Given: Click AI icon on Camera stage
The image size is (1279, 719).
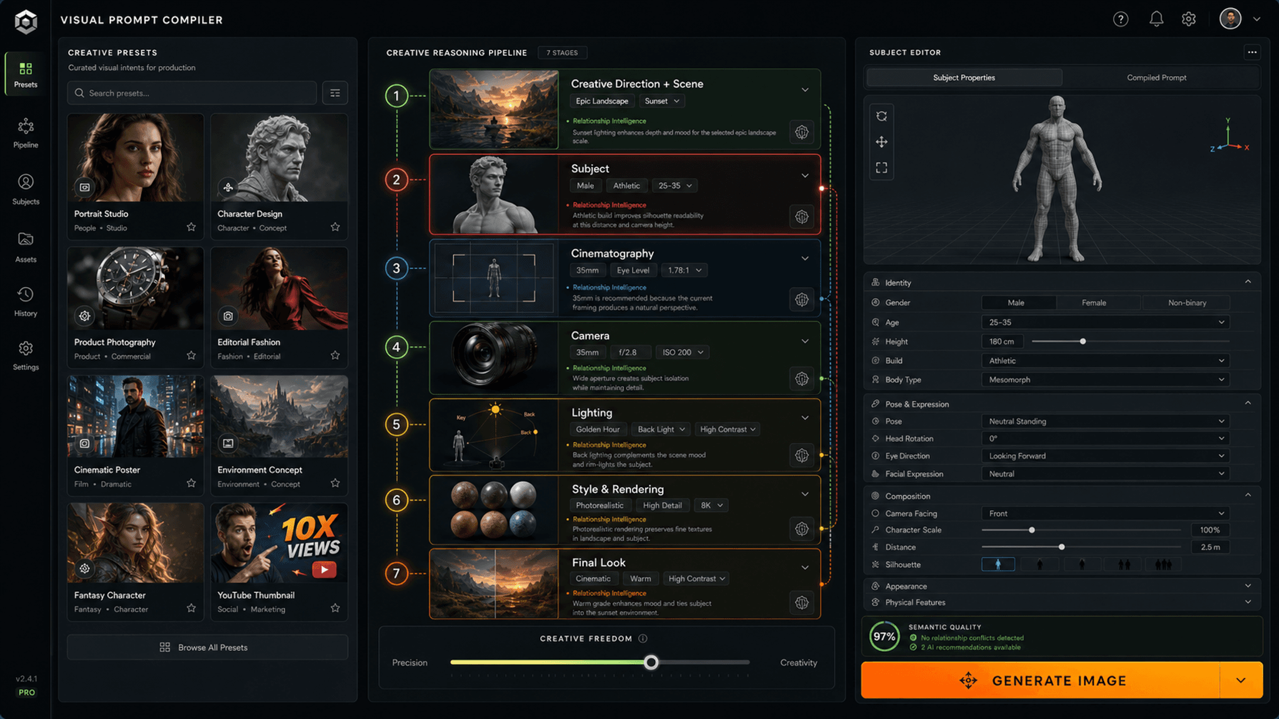Looking at the screenshot, I should [x=802, y=379].
